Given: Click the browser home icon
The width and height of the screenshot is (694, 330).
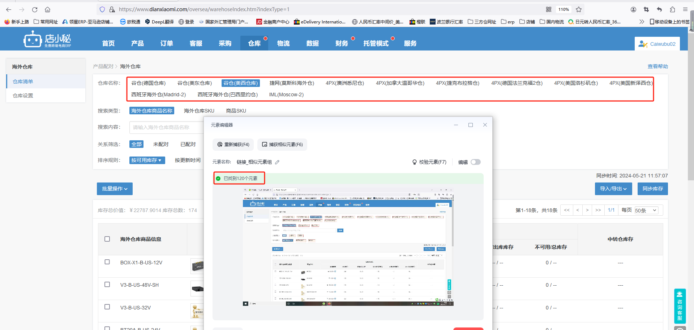Looking at the screenshot, I should (x=47, y=10).
